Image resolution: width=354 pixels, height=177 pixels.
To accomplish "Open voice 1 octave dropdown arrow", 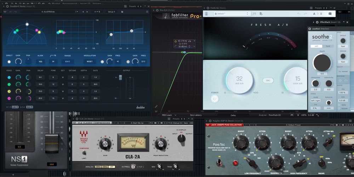I will (x=63, y=77).
